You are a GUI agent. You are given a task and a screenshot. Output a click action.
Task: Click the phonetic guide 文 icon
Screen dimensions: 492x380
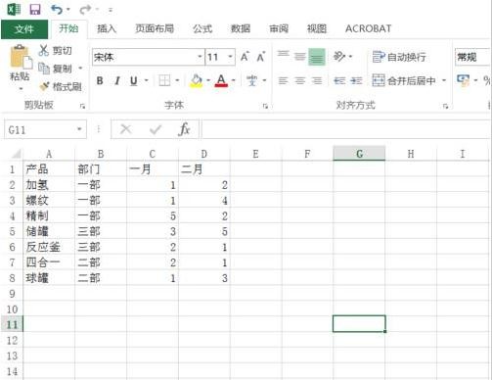251,80
